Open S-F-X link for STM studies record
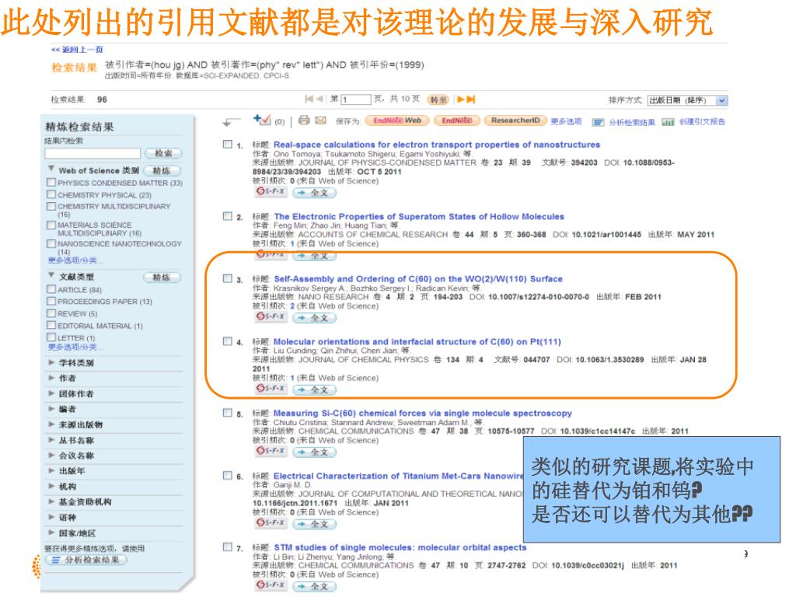The height and width of the screenshot is (597, 796). [271, 585]
